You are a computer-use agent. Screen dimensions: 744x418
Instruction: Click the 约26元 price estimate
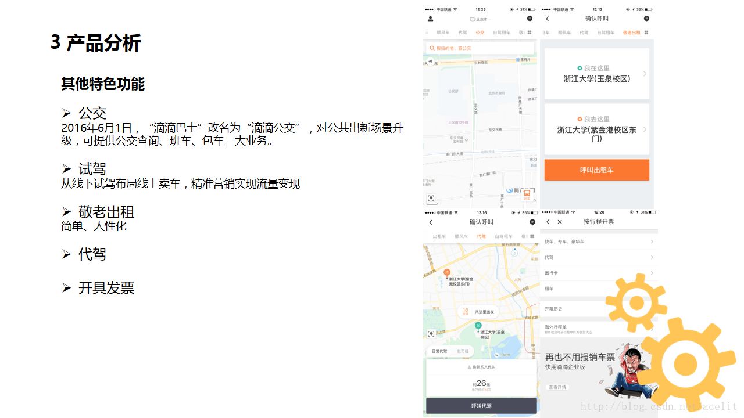point(481,384)
